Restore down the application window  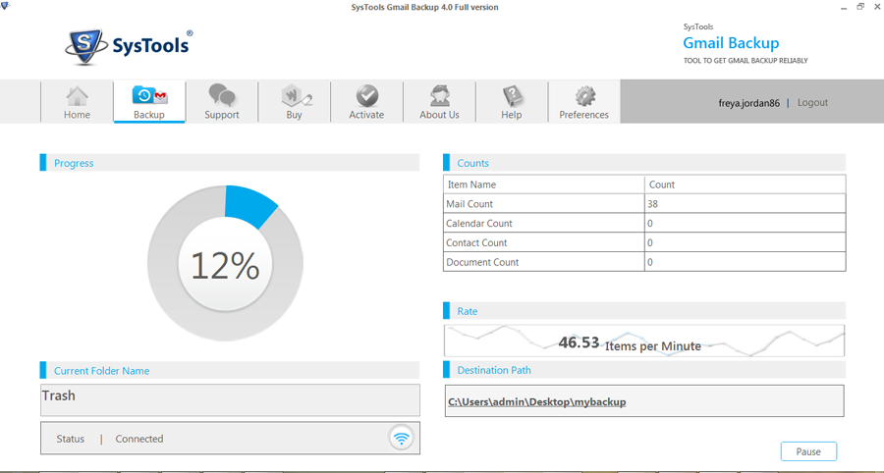click(860, 7)
